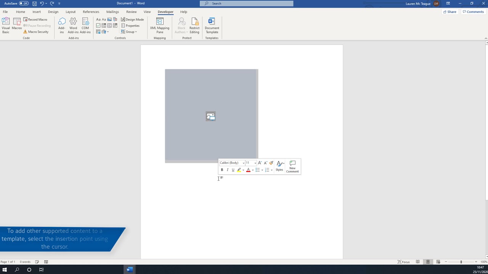Insert Combo Box content control

click(x=104, y=25)
